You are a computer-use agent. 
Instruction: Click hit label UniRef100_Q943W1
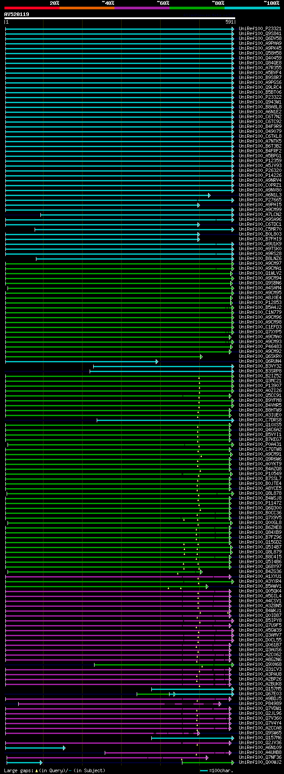[x=260, y=102]
